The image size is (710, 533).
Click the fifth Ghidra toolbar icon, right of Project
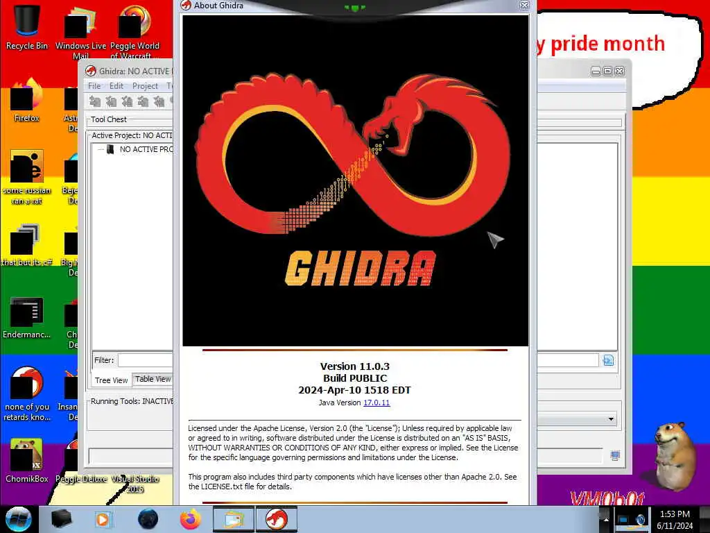[159, 101]
